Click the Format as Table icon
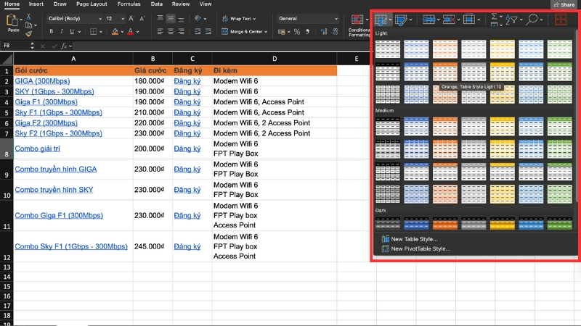Screen dimensions: 581x326 pyautogui.click(x=381, y=20)
